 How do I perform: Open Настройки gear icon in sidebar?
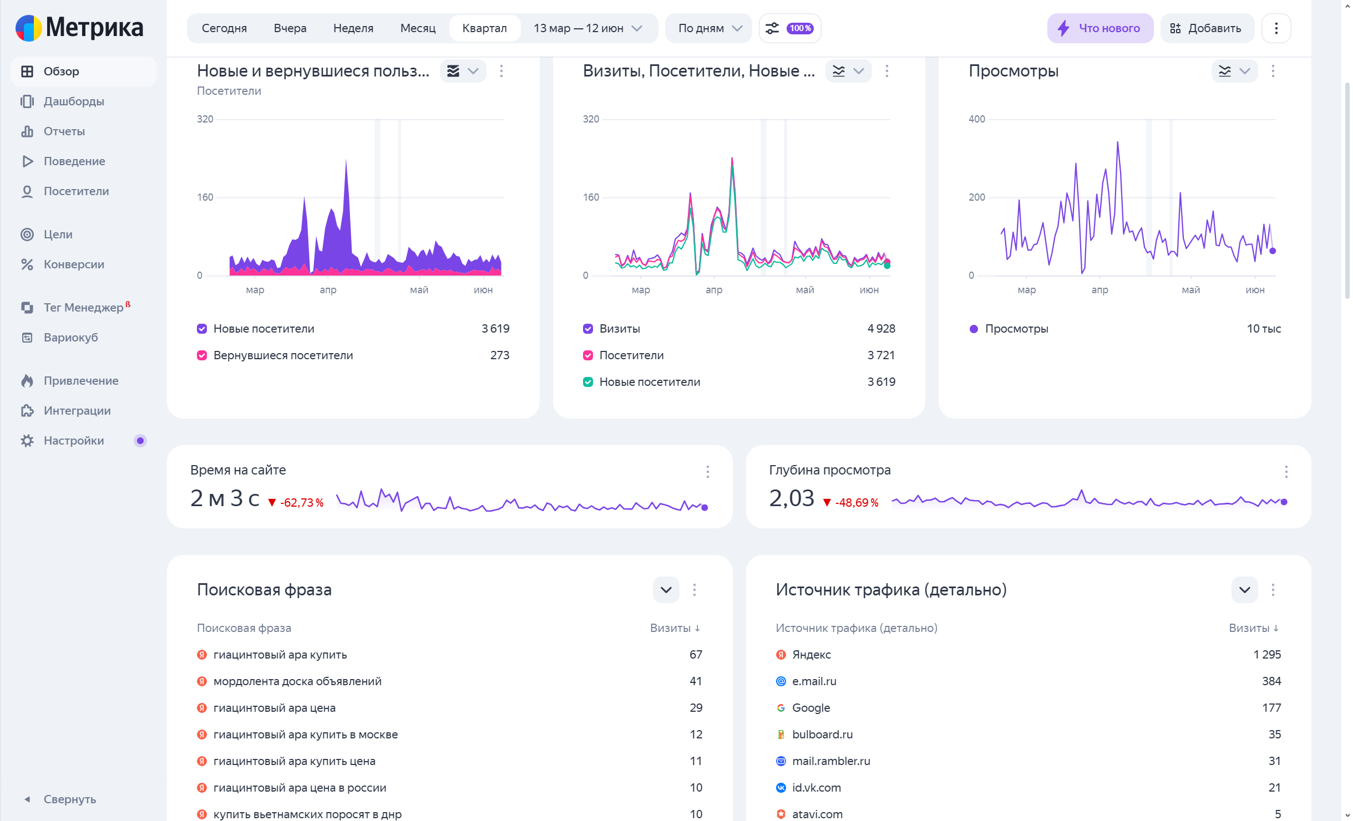[x=27, y=441]
